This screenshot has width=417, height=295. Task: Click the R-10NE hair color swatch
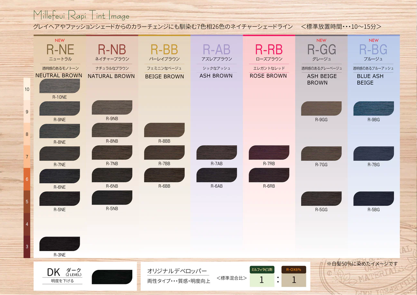click(59, 86)
